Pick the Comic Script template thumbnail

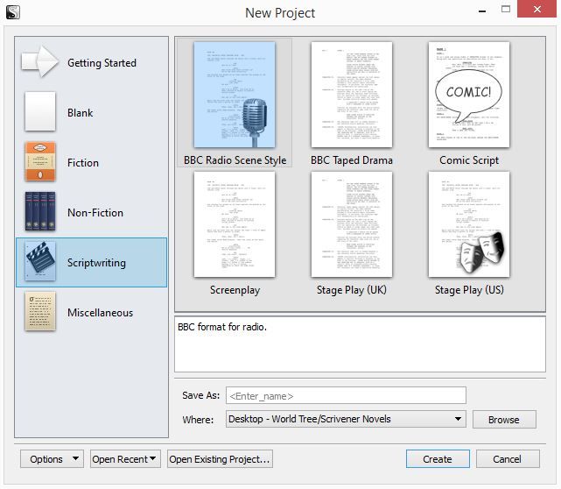(x=469, y=95)
